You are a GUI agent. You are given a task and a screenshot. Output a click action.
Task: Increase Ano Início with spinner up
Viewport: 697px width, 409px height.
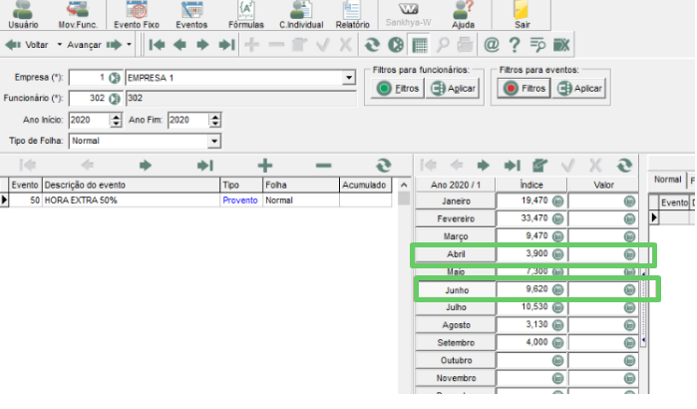(x=116, y=117)
